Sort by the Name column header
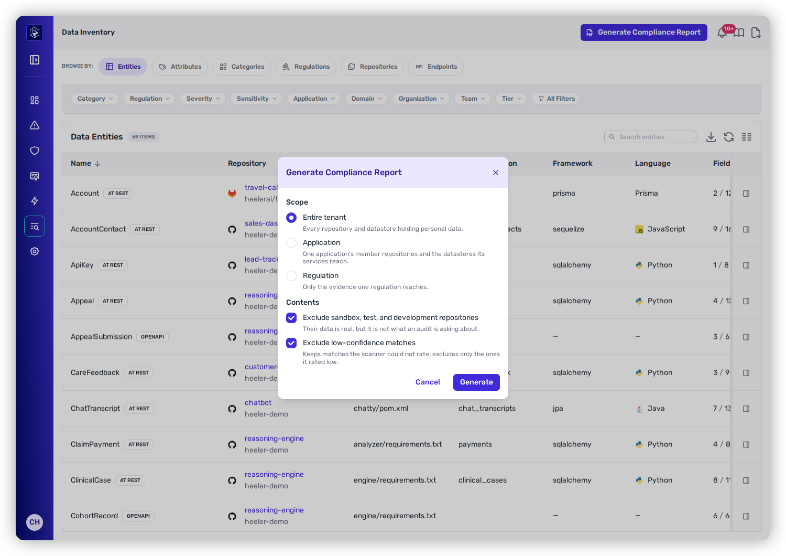Viewport: 786px width, 556px height. 85,164
